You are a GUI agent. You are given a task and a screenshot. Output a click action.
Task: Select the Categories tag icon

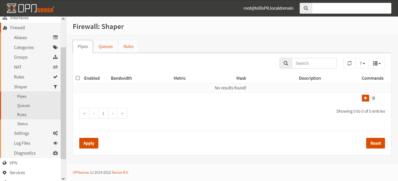click(x=55, y=47)
